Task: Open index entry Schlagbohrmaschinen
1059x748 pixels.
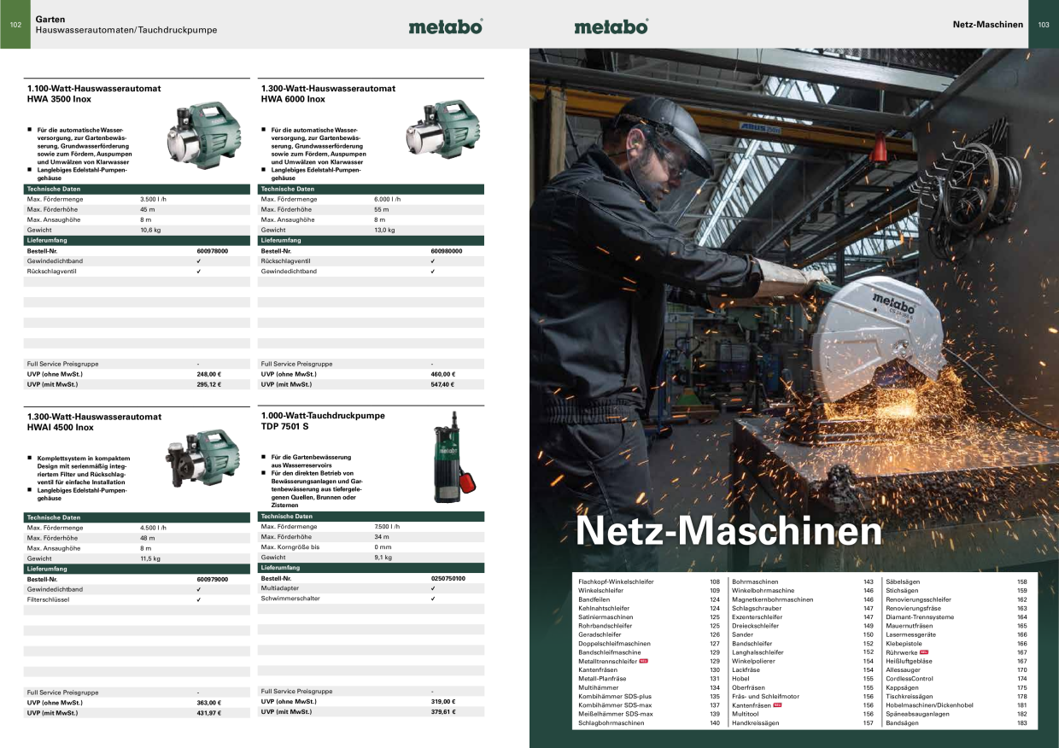Action: pos(611,723)
